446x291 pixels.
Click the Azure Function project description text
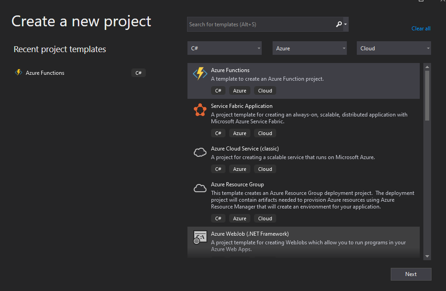tap(267, 79)
